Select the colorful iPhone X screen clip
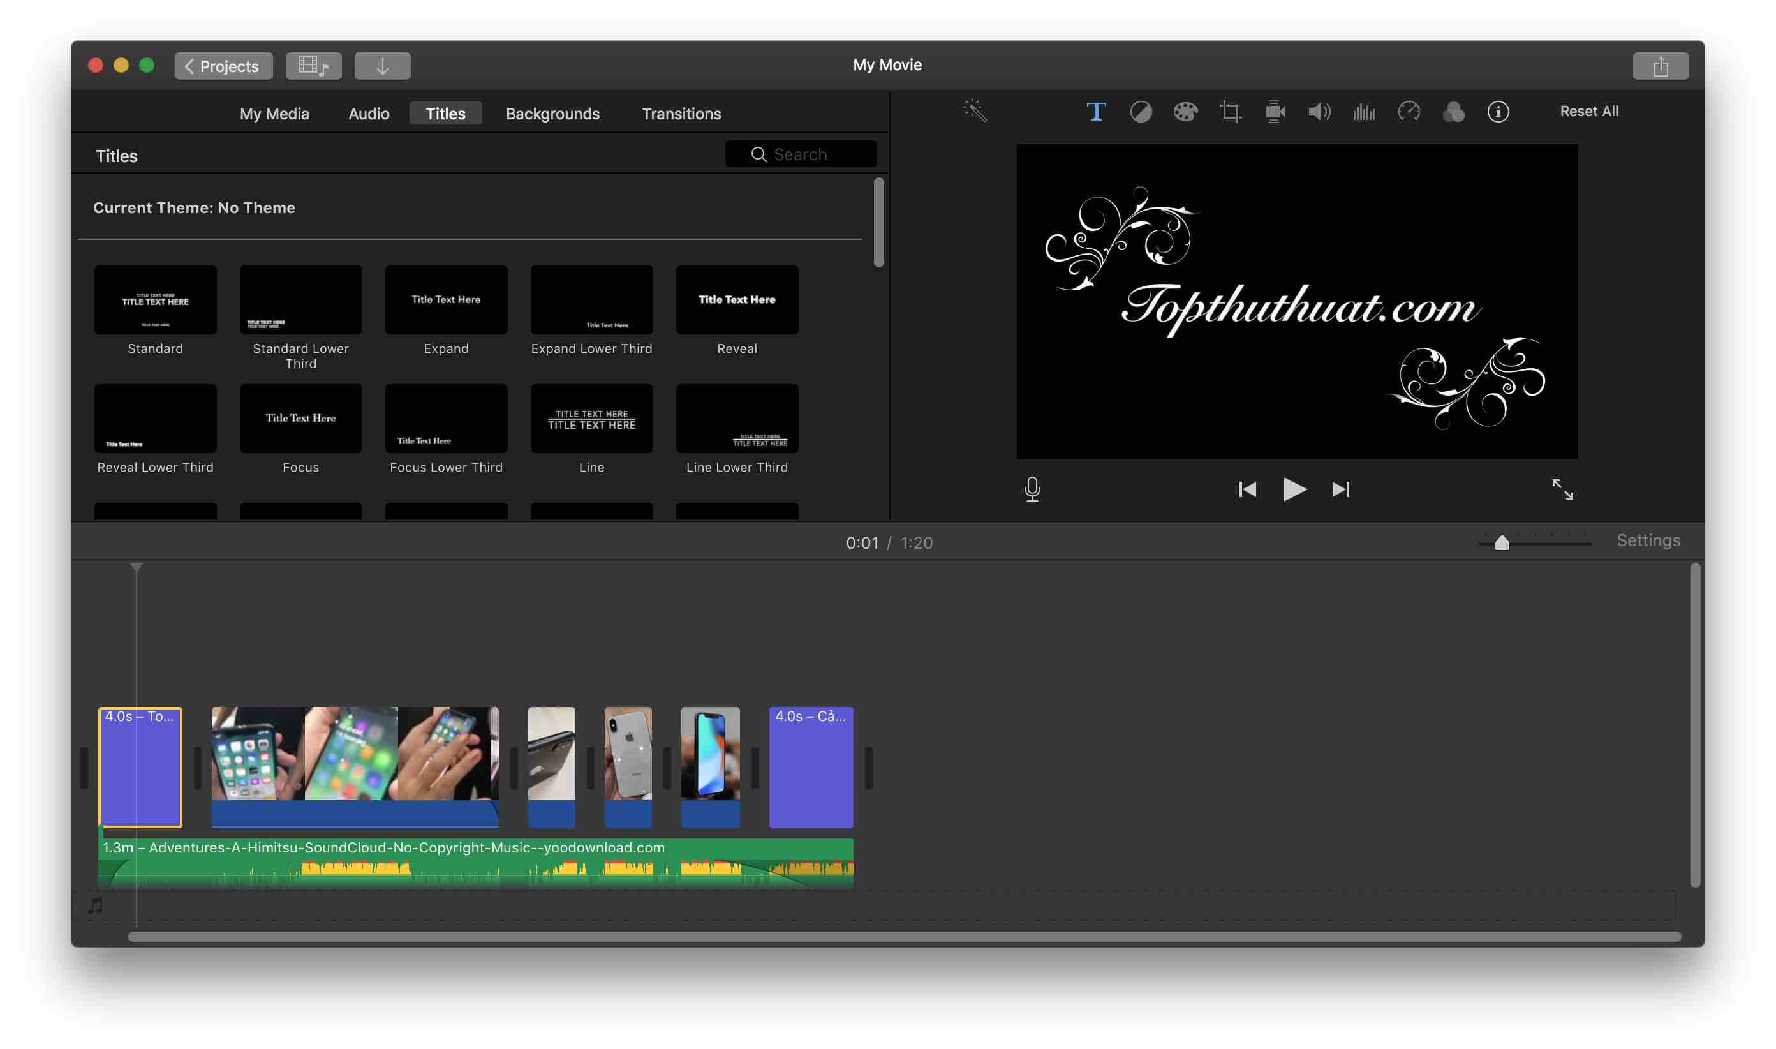The height and width of the screenshot is (1049, 1776). (710, 767)
